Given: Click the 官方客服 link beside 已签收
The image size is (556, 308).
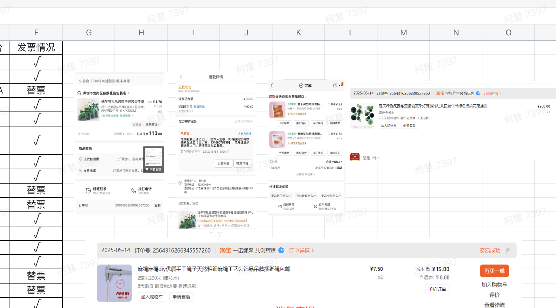Looking at the screenshot, I should (x=245, y=134).
